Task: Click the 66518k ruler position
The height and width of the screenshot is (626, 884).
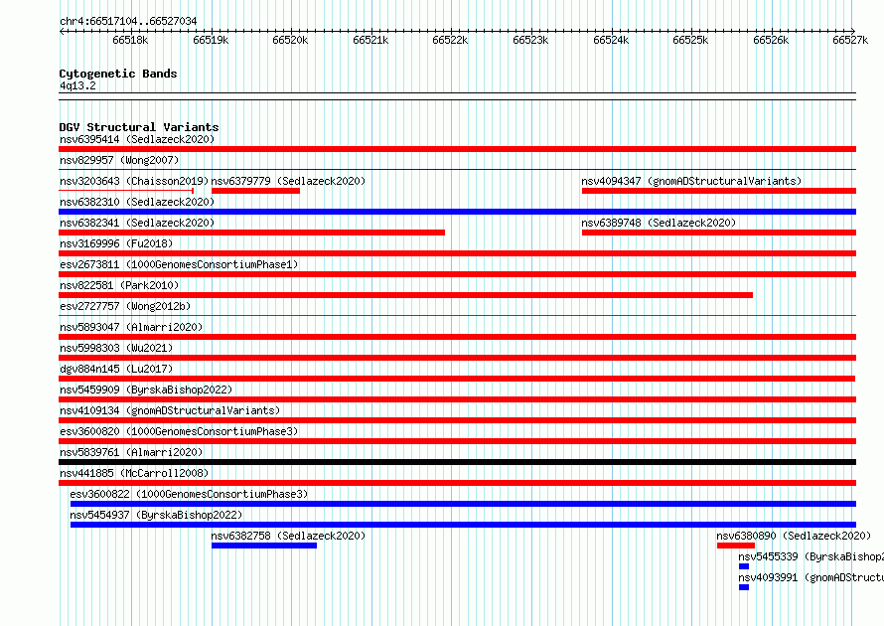Action: (x=130, y=40)
